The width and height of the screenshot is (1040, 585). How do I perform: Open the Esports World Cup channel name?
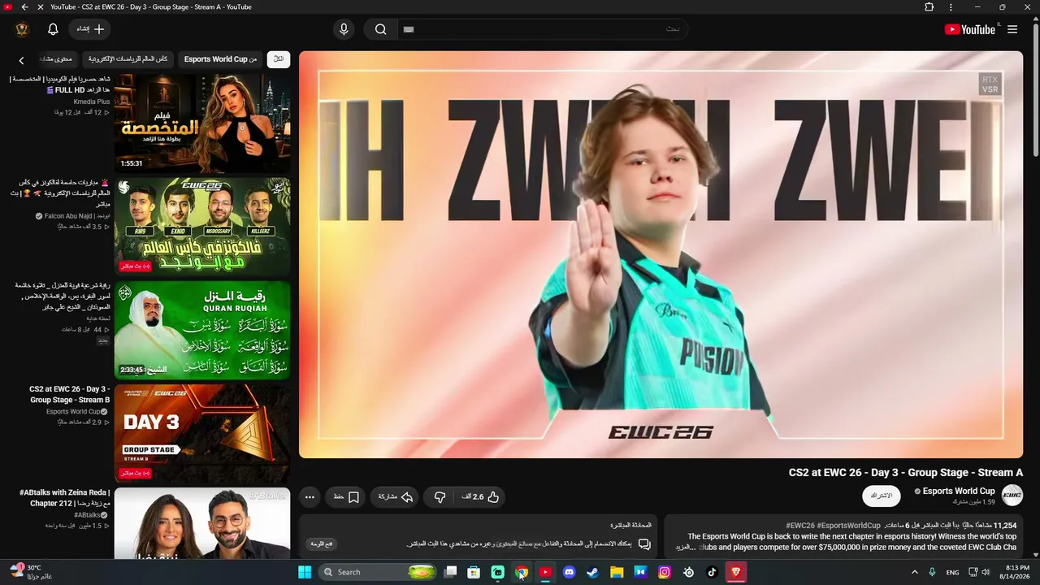pyautogui.click(x=959, y=491)
